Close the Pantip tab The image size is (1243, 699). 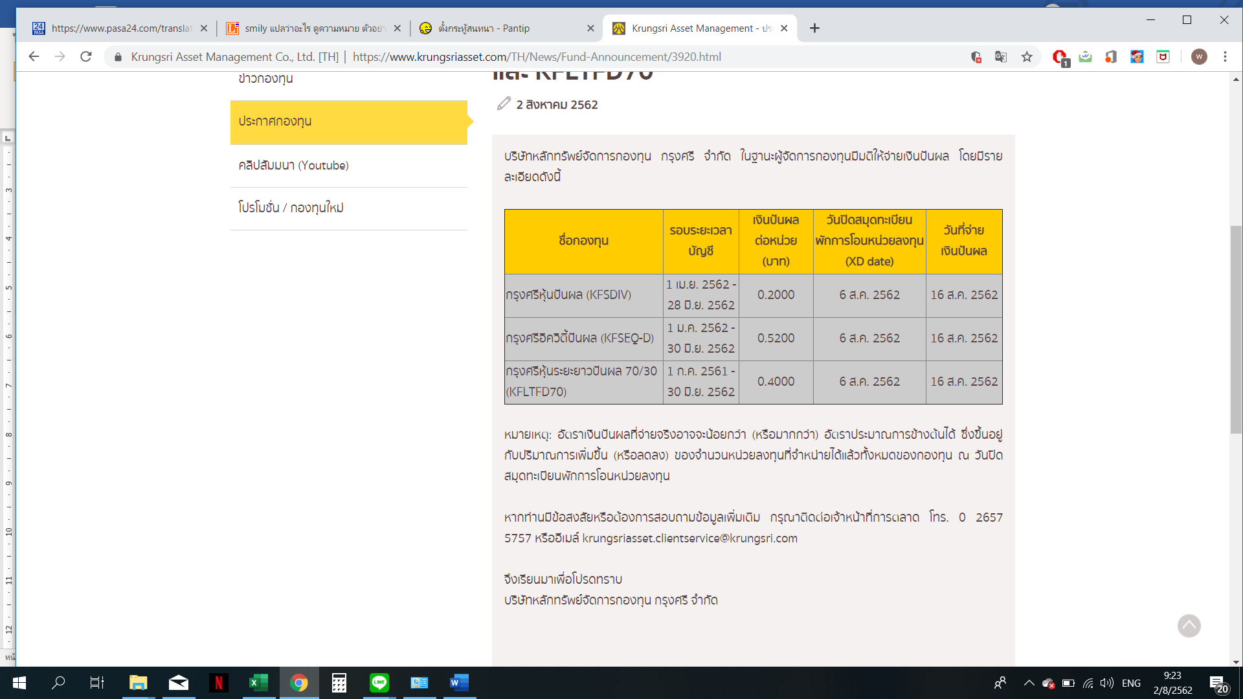[590, 28]
